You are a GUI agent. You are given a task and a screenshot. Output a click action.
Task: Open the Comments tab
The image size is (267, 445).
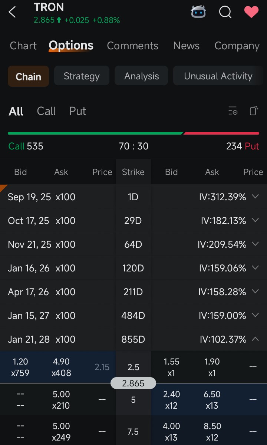pyautogui.click(x=132, y=46)
